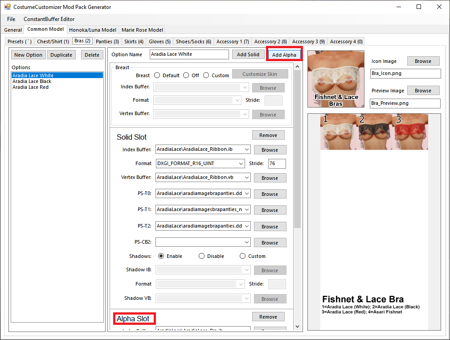The height and width of the screenshot is (340, 450).
Task: Remove the Alpha Slot
Action: coord(268,317)
